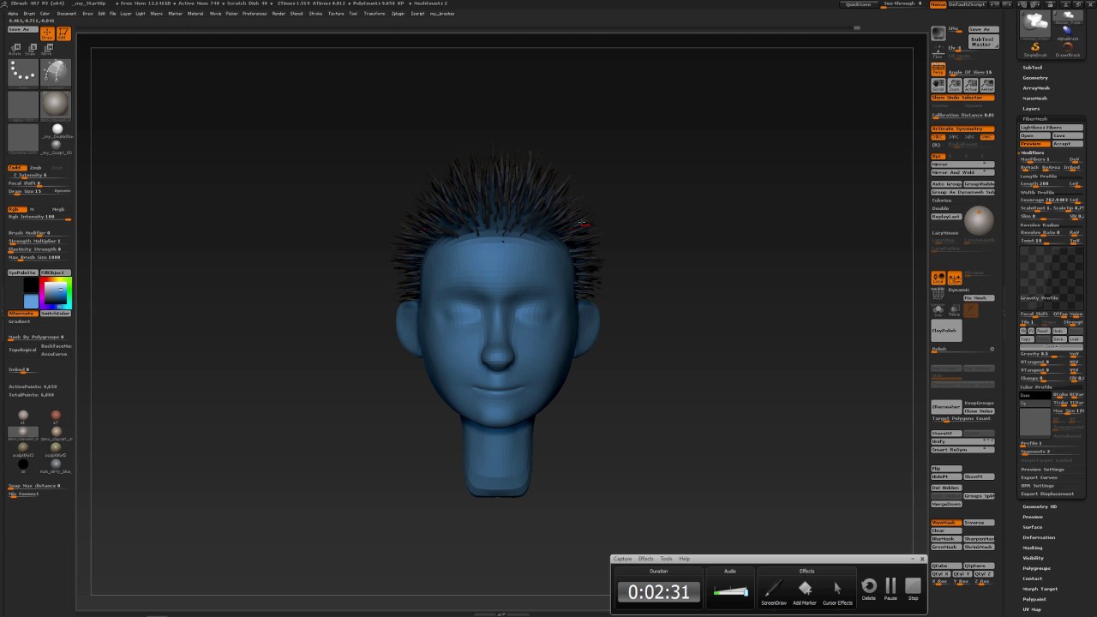Expand the Masking section

point(1033,548)
